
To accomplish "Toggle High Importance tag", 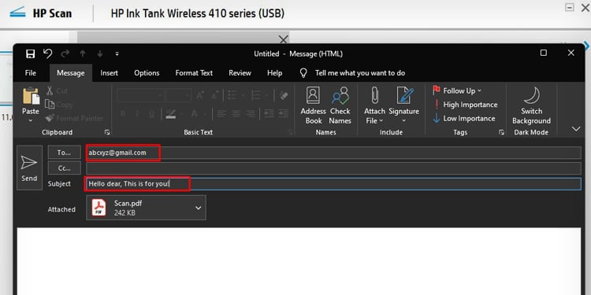I will [465, 105].
